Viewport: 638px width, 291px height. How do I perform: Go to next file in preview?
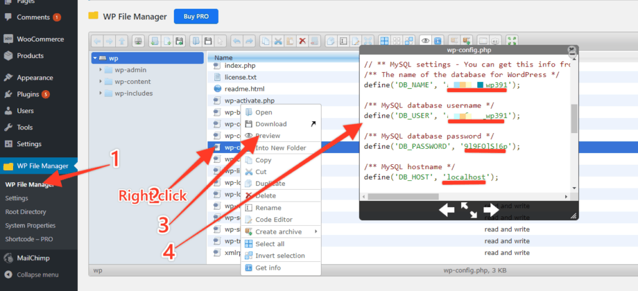[491, 210]
